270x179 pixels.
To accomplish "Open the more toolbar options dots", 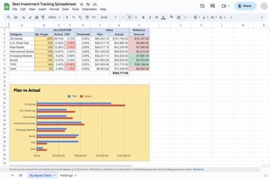I will tap(231, 17).
